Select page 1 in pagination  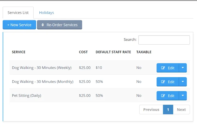168,109
